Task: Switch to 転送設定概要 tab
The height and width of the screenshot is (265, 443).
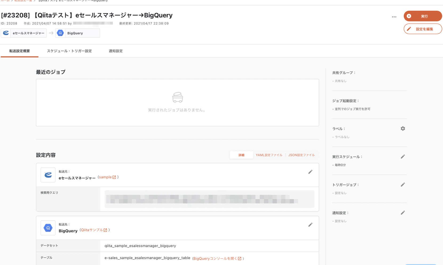Action: 19,51
